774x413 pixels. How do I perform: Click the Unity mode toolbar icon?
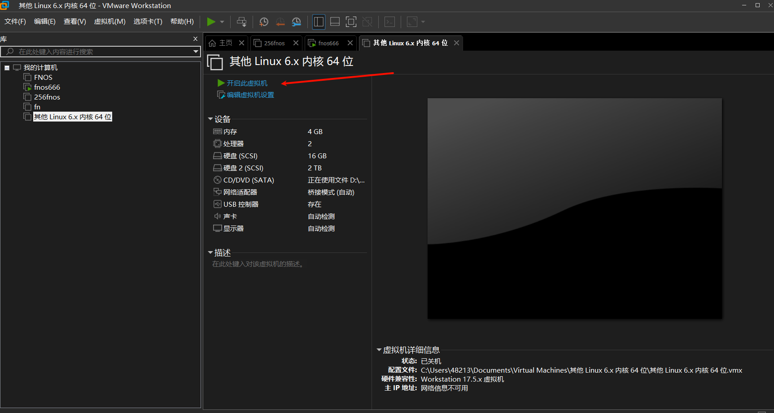click(x=367, y=22)
